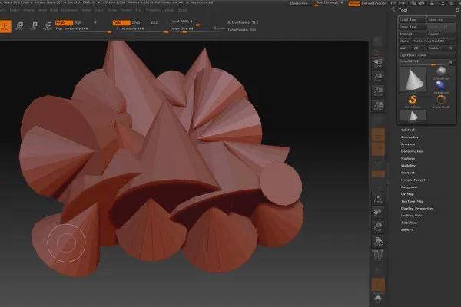Toggle the Rgb mode button
This screenshot has height=307, width=461.
pyautogui.click(x=78, y=22)
